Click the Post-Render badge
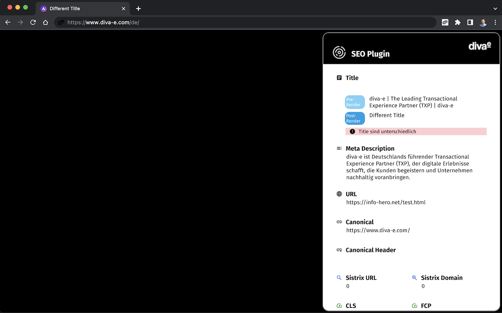This screenshot has height=313, width=502. tap(355, 118)
